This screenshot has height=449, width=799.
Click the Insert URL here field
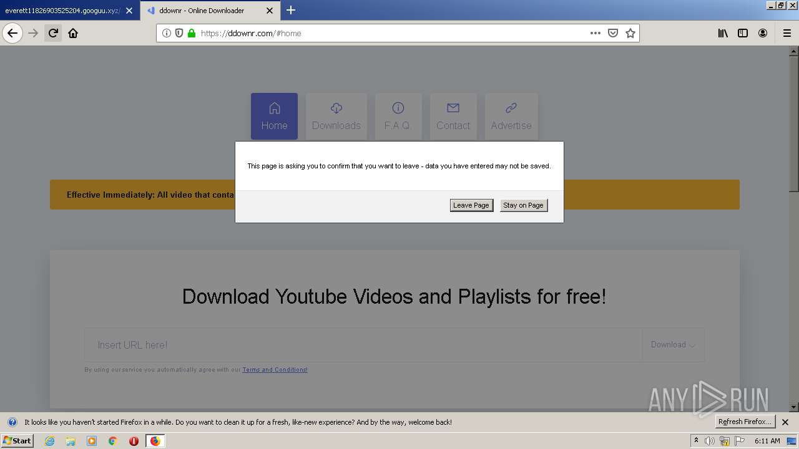(x=363, y=345)
